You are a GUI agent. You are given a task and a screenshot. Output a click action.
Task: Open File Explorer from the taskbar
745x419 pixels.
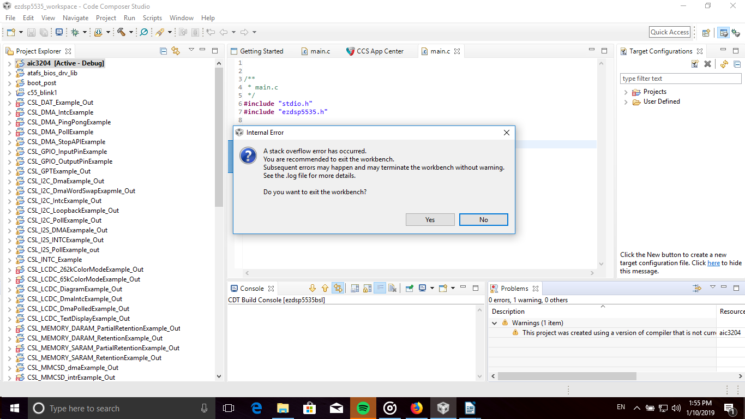[x=283, y=408]
